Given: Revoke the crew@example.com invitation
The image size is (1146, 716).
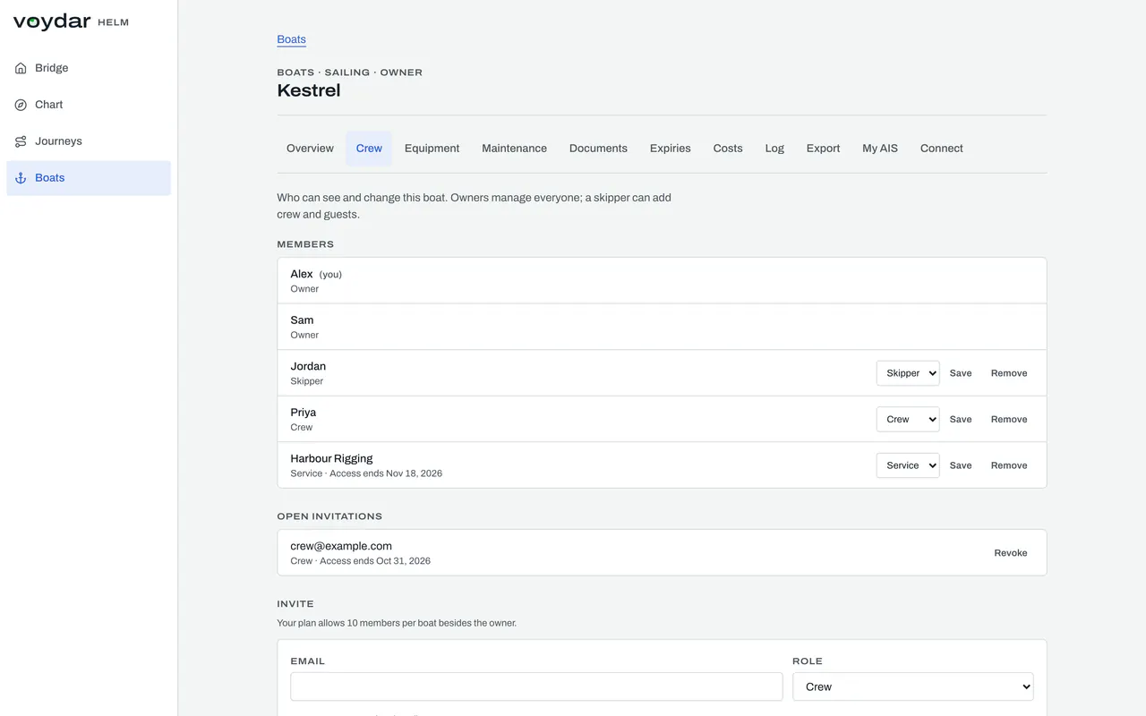Looking at the screenshot, I should 1011,553.
